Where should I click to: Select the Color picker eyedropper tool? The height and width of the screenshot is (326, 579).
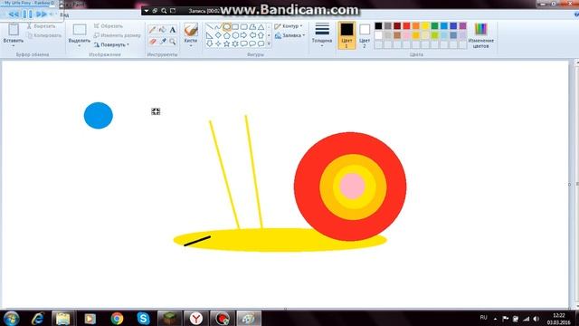coord(163,42)
